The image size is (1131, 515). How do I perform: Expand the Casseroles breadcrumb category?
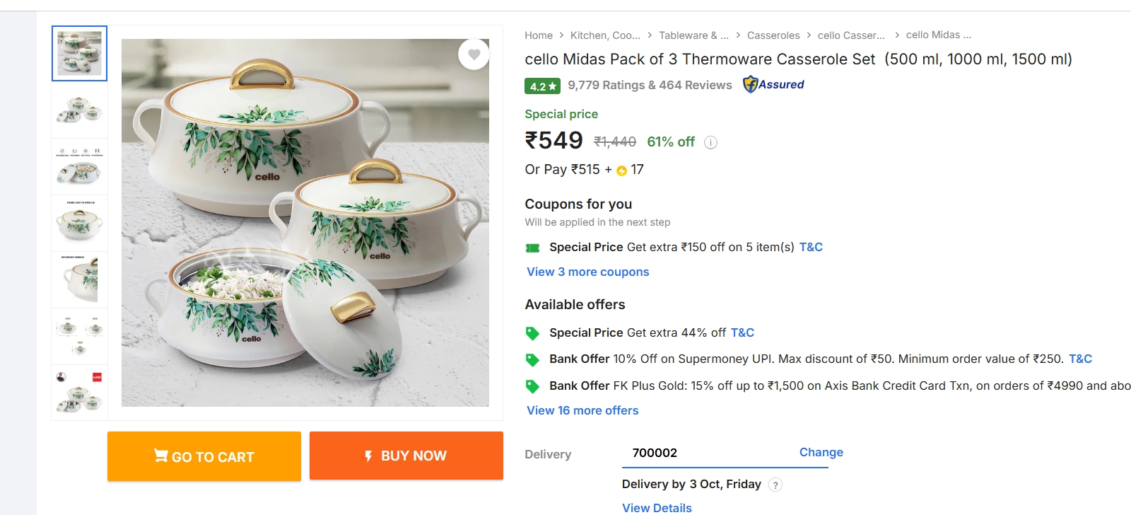click(773, 35)
